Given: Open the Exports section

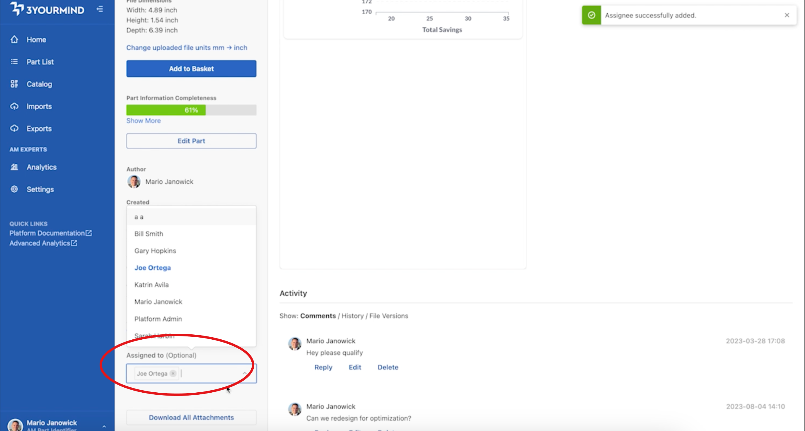Looking at the screenshot, I should pos(39,128).
